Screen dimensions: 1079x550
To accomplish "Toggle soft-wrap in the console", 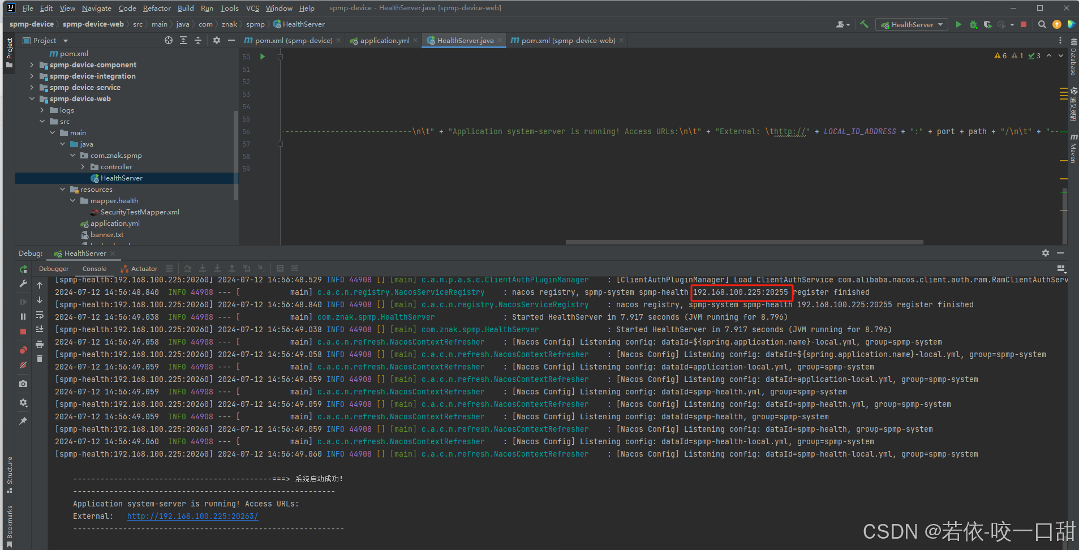I will [40, 315].
